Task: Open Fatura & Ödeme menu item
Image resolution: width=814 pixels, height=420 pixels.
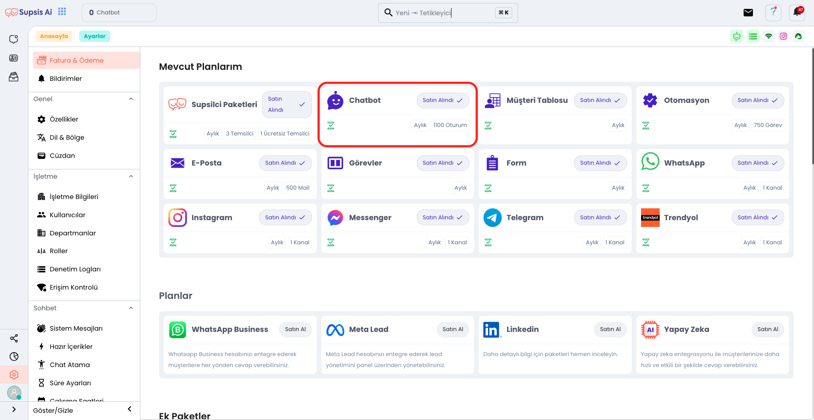Action: pos(86,60)
